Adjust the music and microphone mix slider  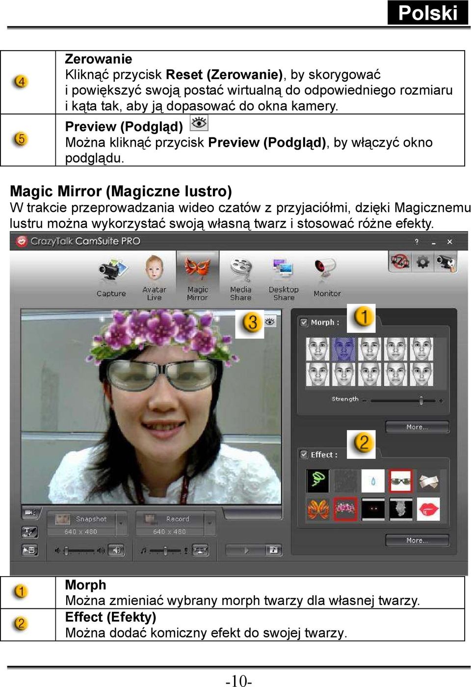click(x=165, y=551)
